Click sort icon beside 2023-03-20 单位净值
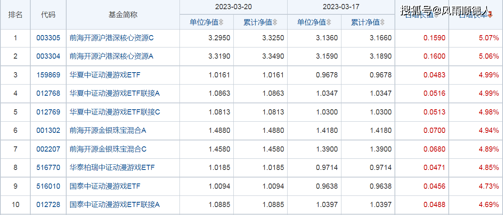This screenshot has height=215, width=503. point(221,22)
